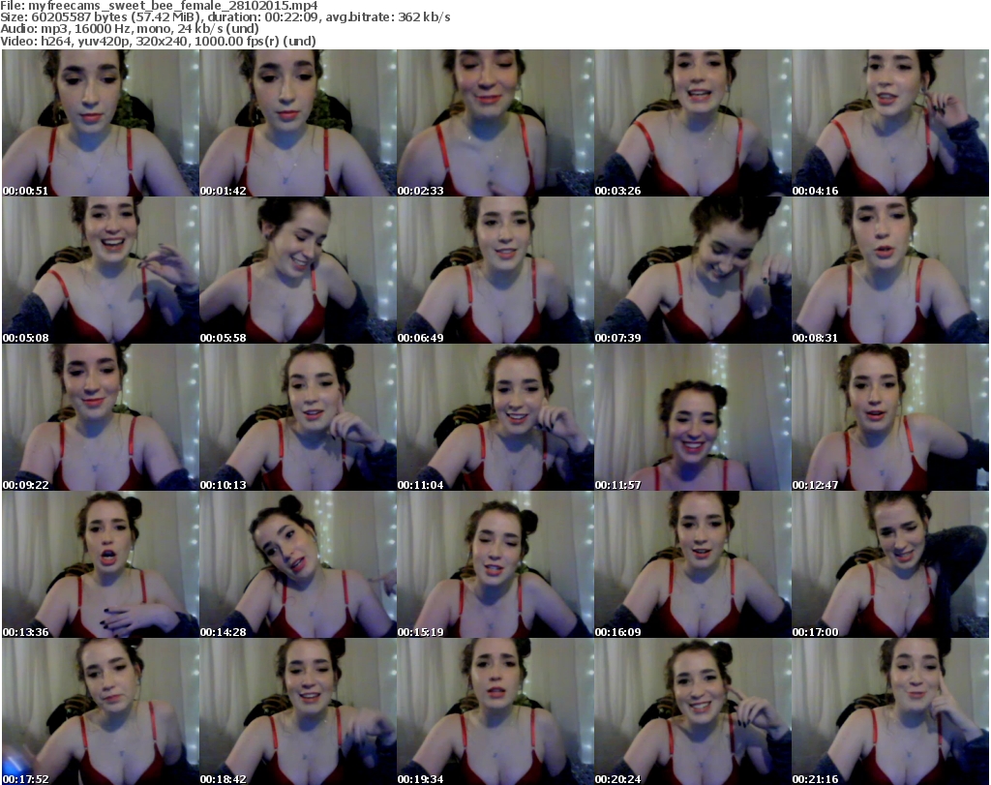Pick the frame at timestamp 00:11:04
The height and width of the screenshot is (785, 991).
tap(495, 417)
